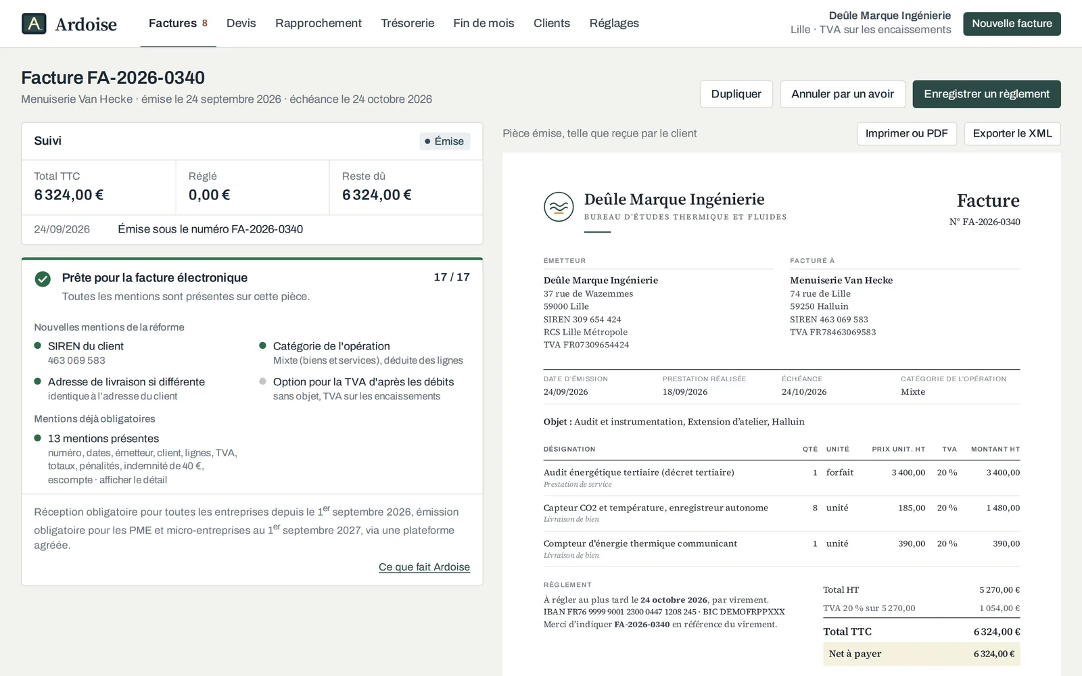The width and height of the screenshot is (1082, 676).
Task: Open the Ce que fait Ardoise link
Action: coord(424,567)
